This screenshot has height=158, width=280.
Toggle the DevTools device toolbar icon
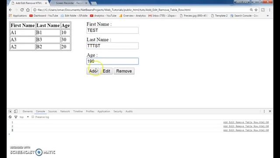(16, 111)
